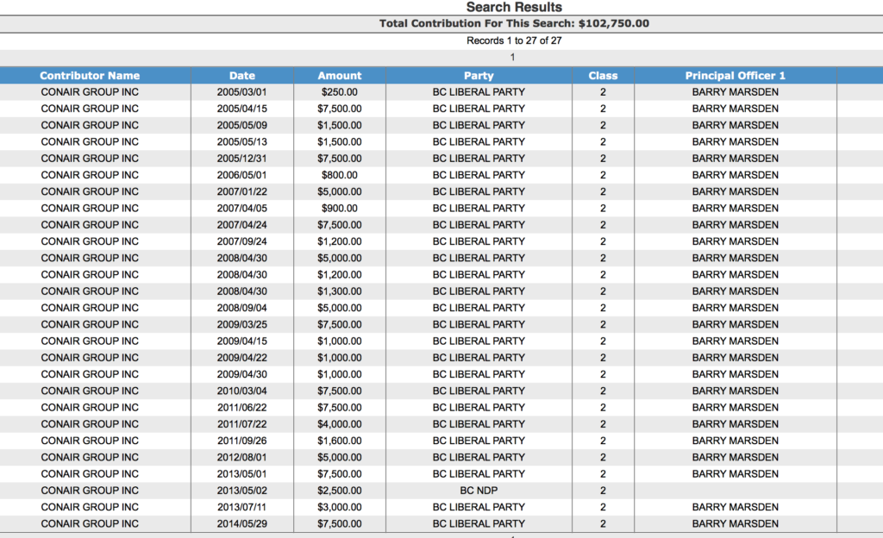Sort by the Date column header
Viewport: 883px width, 538px height.
[242, 75]
